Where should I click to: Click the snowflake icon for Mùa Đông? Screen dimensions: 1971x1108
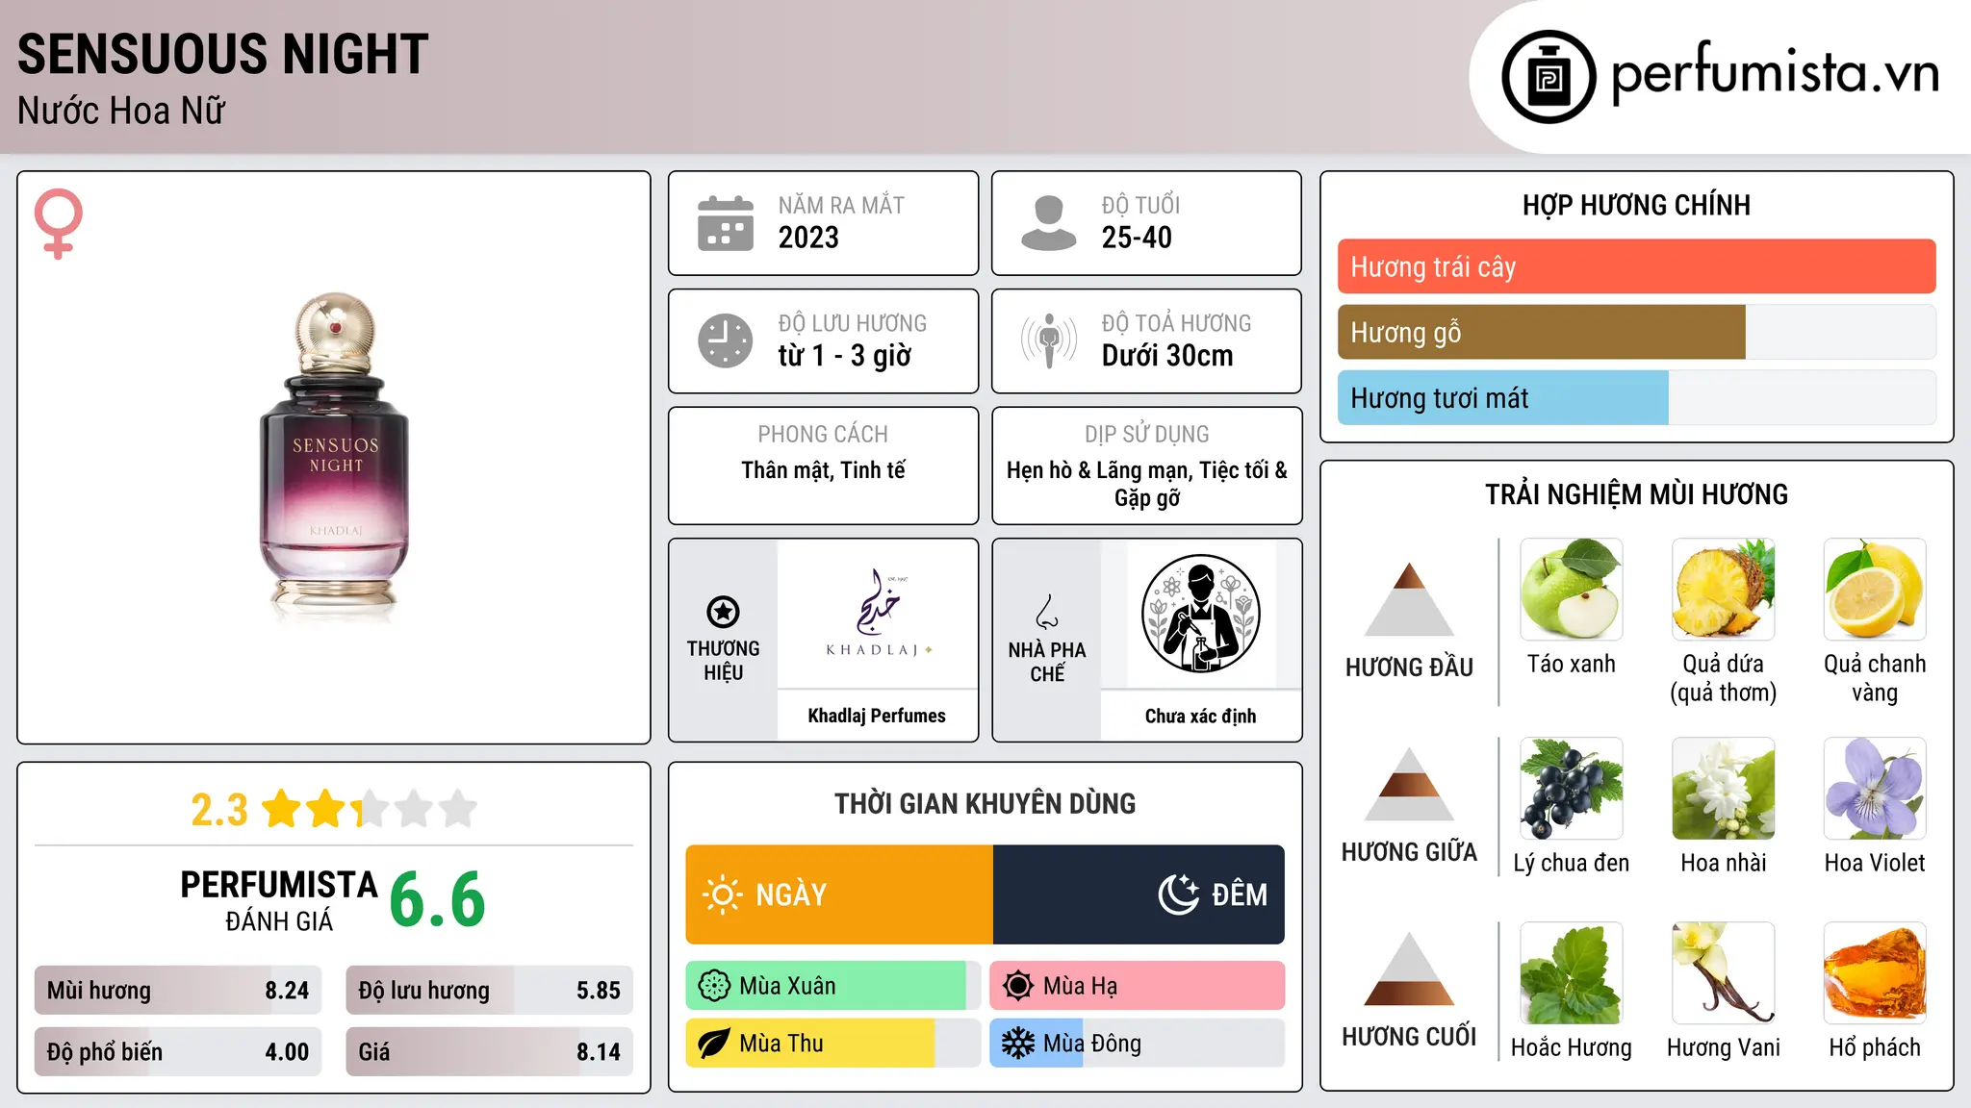point(1018,1044)
